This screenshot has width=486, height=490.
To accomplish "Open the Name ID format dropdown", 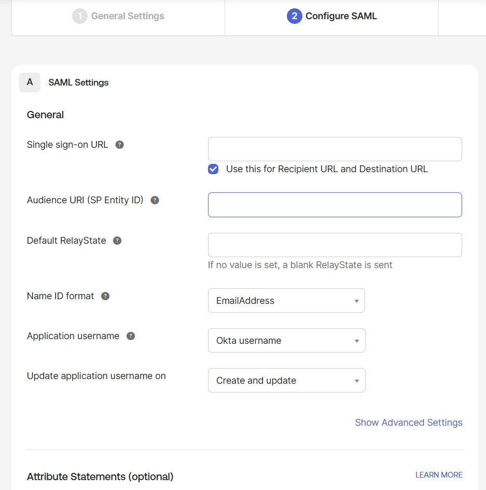I will coord(286,300).
